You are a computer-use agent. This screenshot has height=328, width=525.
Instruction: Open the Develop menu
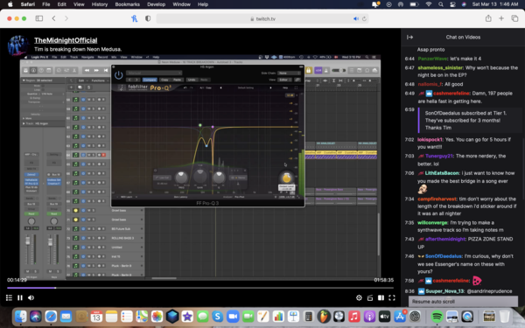click(x=156, y=4)
